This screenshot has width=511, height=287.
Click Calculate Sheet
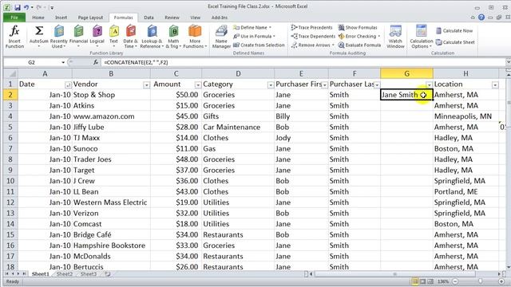pyautogui.click(x=455, y=42)
